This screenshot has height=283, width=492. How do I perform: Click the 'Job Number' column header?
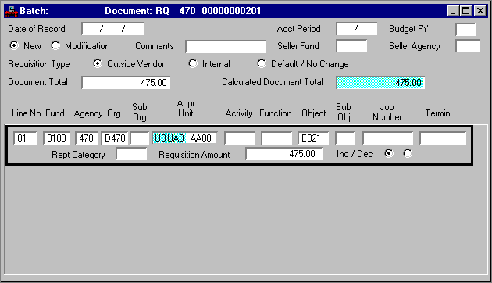[387, 112]
